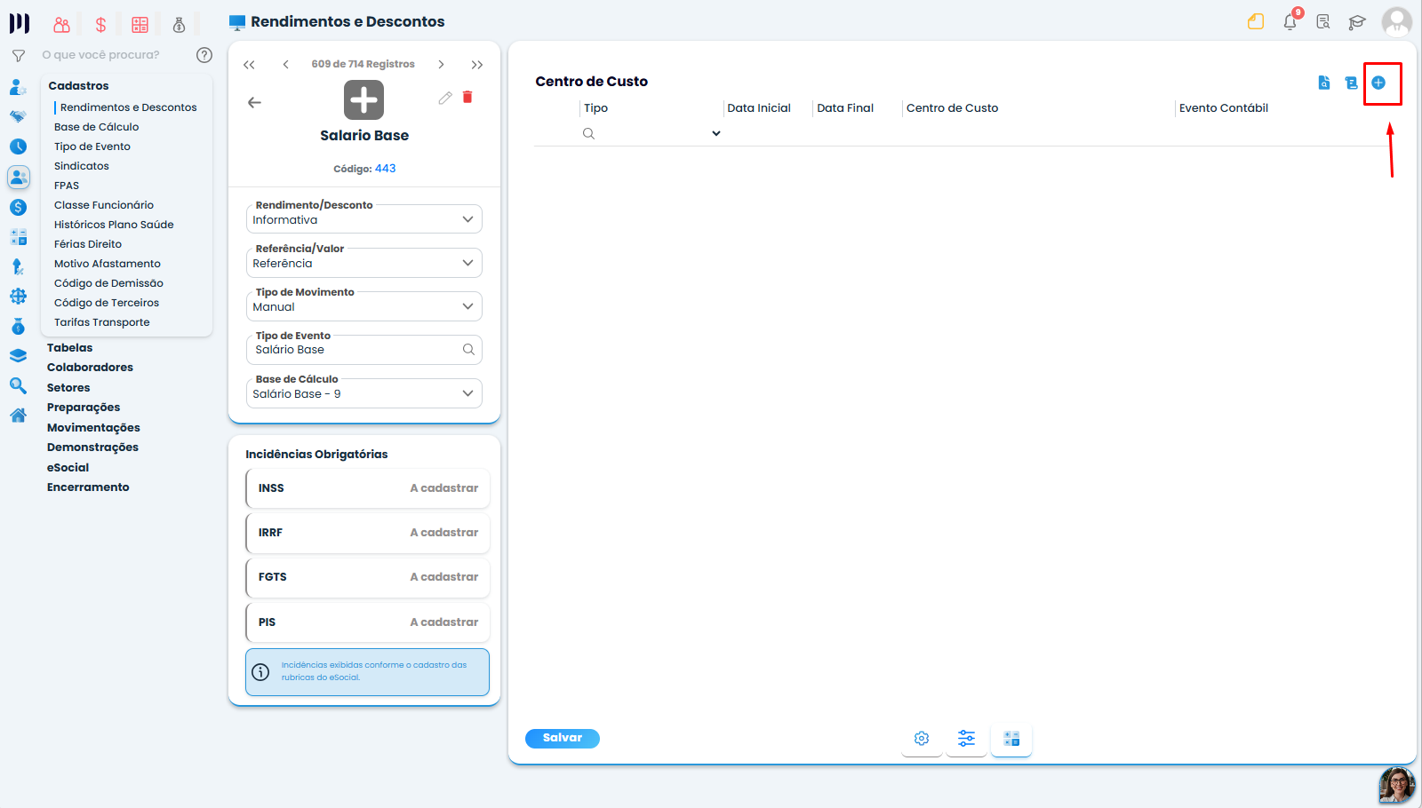Open the IRRF incidence card
The image size is (1422, 808).
[x=368, y=533]
